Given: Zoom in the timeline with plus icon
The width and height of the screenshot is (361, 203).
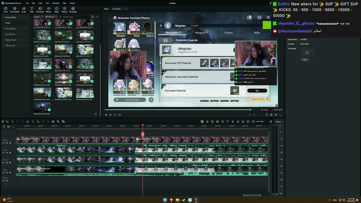Looking at the screenshot, I should point(271,122).
